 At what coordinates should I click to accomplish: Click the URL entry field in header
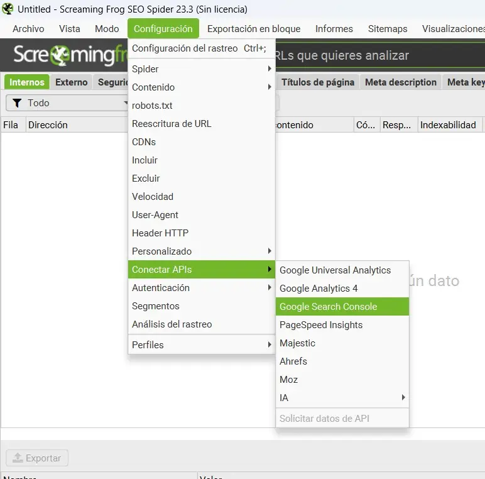pyautogui.click(x=380, y=55)
